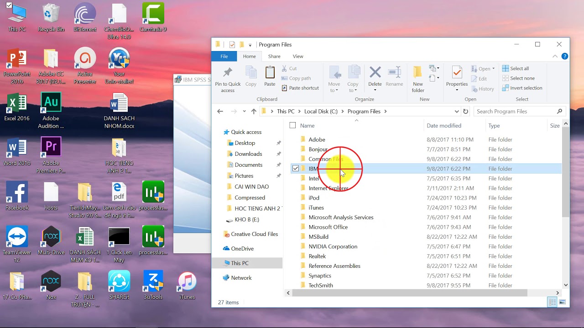Viewport: 584px width, 328px height.
Task: Click the Camtasia 9 desktop icon
Action: [x=153, y=18]
